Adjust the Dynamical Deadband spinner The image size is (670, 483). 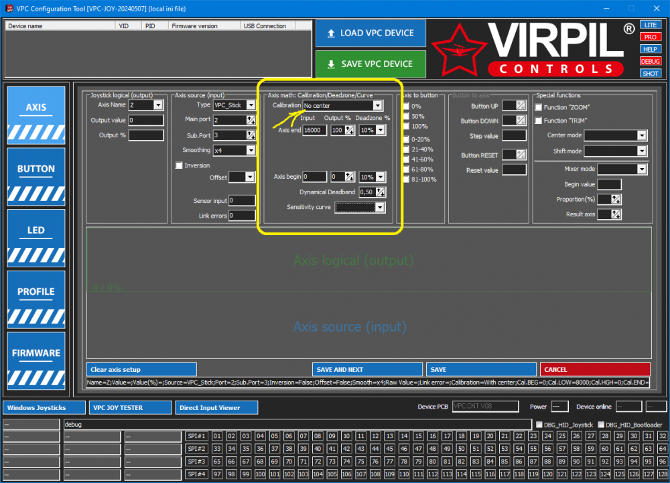point(381,192)
